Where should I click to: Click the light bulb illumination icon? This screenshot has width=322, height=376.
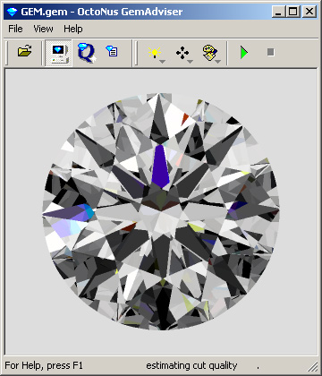coord(155,53)
